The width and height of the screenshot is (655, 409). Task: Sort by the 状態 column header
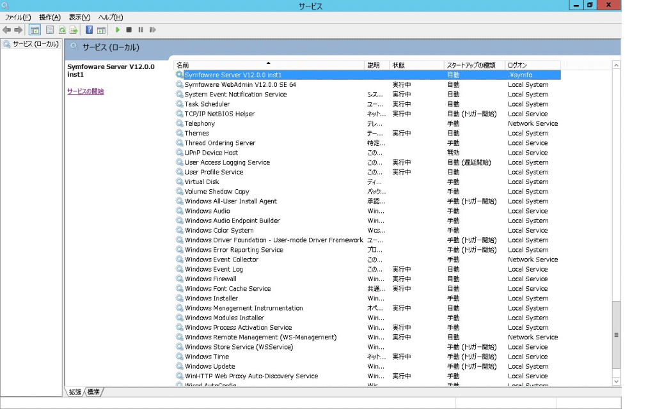coord(416,65)
